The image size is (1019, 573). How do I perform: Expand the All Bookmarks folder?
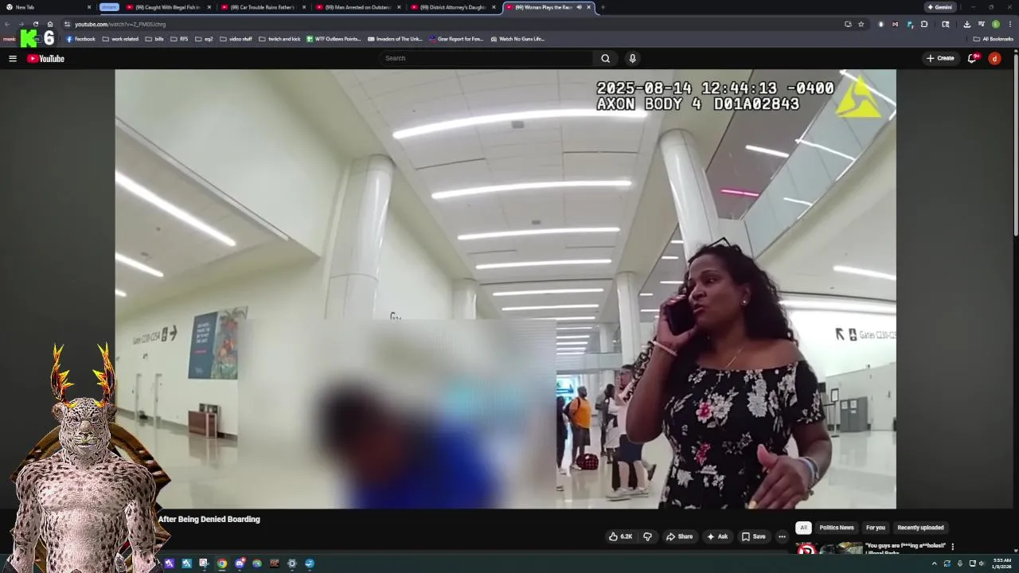pyautogui.click(x=993, y=38)
